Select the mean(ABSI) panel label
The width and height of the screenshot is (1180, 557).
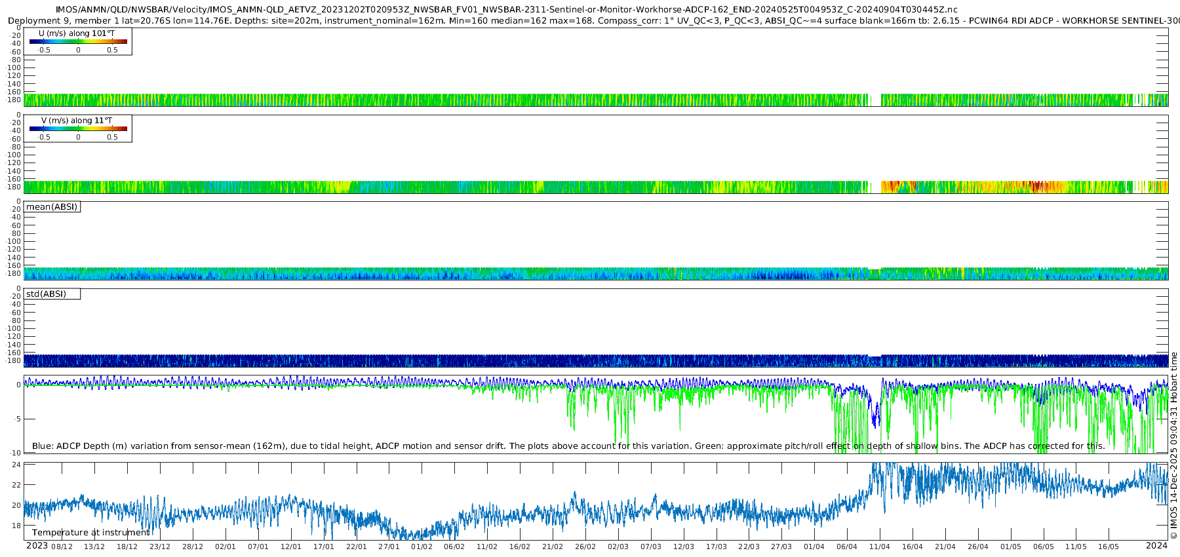(52, 207)
